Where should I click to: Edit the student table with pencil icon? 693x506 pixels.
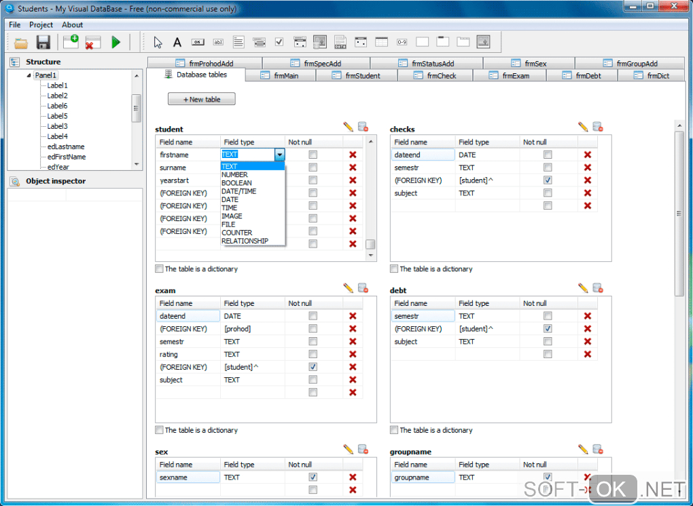click(349, 127)
